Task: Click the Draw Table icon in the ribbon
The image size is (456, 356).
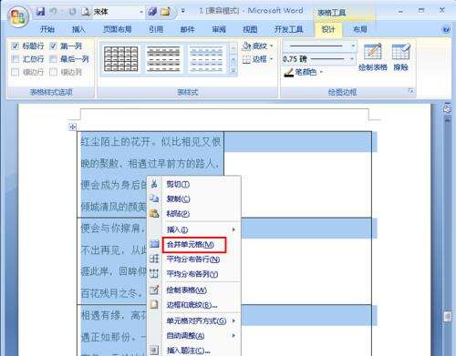Action: pos(373,52)
